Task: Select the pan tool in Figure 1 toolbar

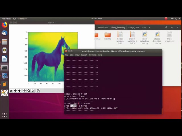Action: [x=25, y=91]
